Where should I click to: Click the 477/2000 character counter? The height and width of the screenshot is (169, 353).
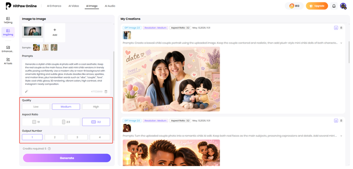96,92
